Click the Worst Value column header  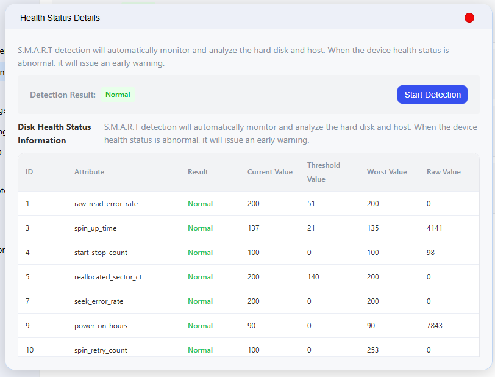pyautogui.click(x=386, y=172)
